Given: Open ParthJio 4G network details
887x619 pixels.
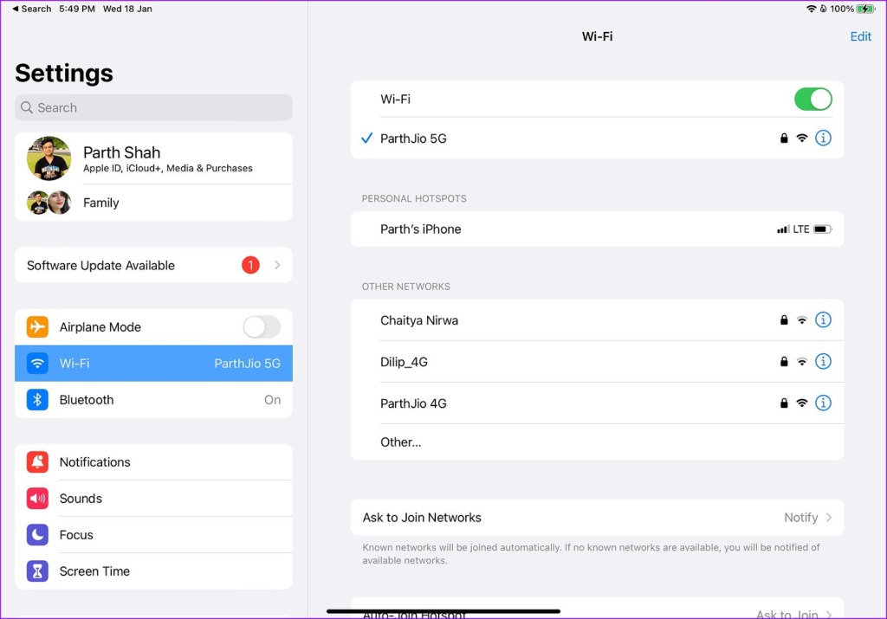Looking at the screenshot, I should pos(823,403).
